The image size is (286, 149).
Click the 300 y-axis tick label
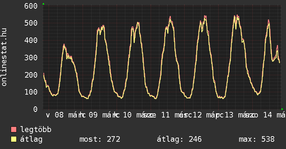[x=31, y=58]
